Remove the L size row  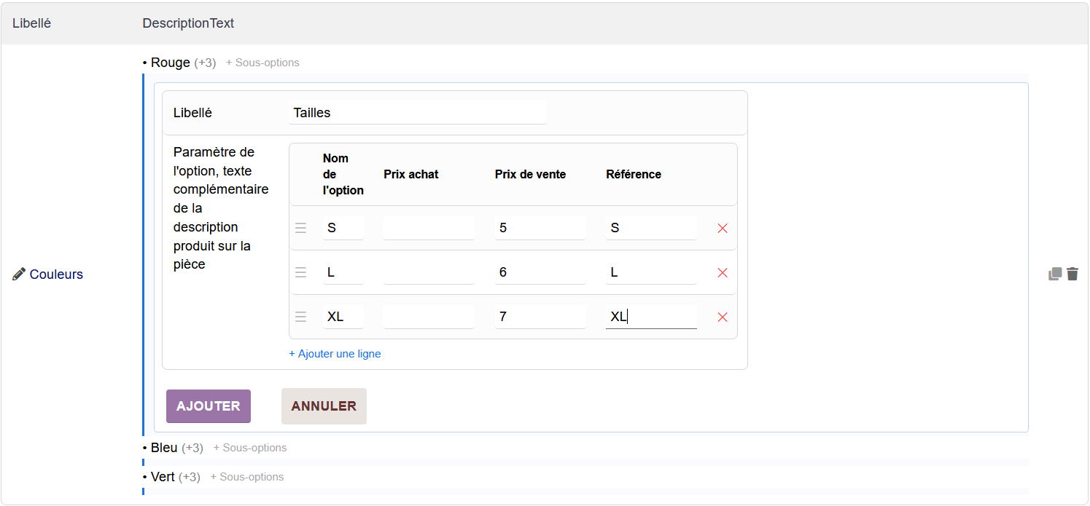tap(723, 272)
